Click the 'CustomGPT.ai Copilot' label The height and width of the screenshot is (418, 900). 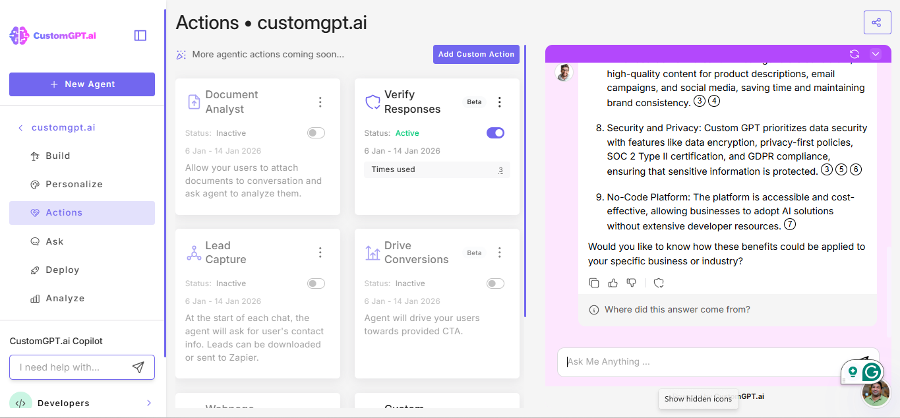point(56,341)
